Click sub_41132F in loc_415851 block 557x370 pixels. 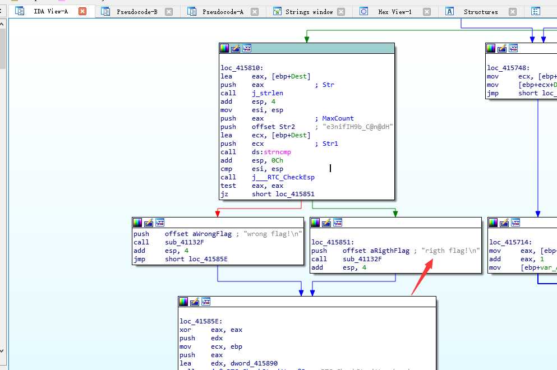(362, 259)
